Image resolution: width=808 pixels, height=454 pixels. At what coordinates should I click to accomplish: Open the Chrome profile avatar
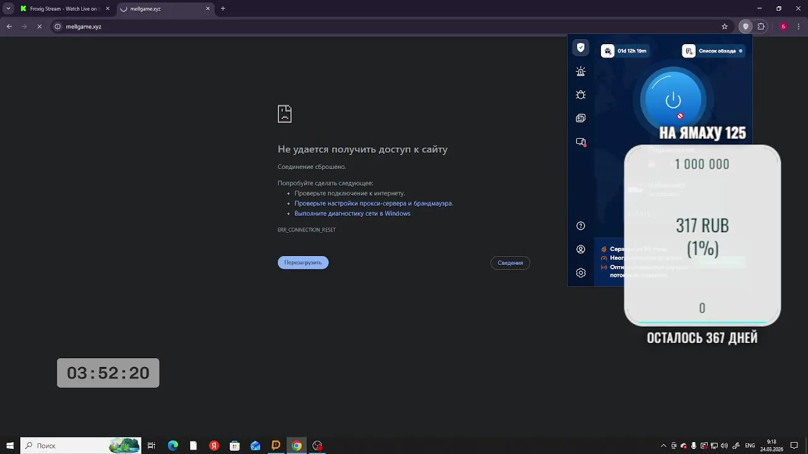point(783,26)
